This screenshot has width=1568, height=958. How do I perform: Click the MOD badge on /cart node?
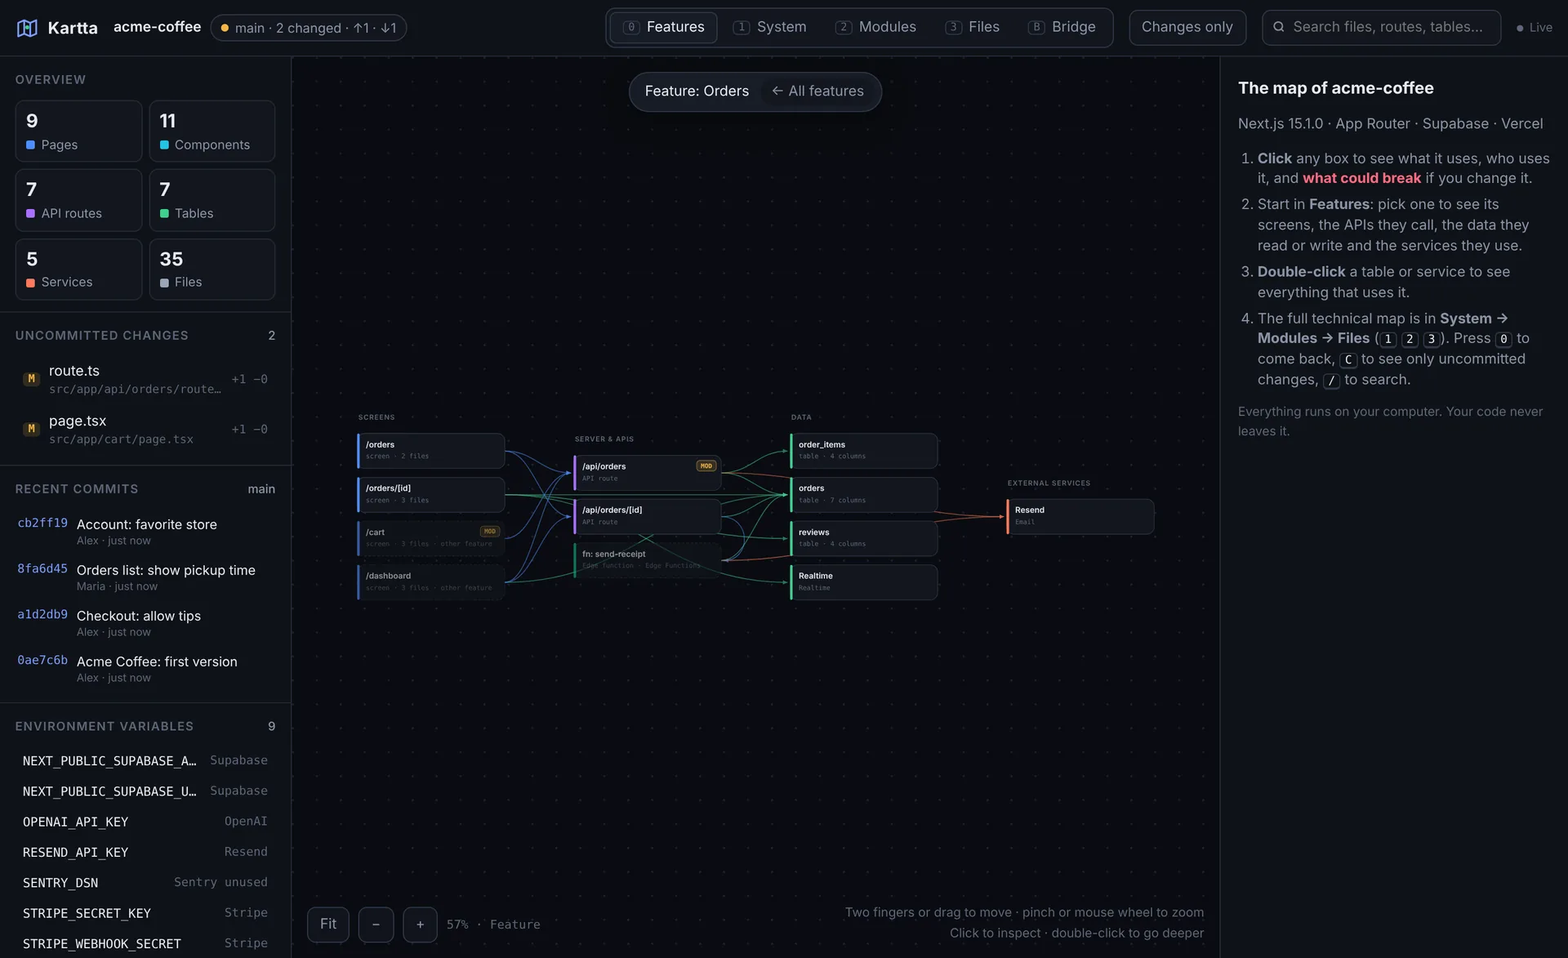tap(489, 532)
